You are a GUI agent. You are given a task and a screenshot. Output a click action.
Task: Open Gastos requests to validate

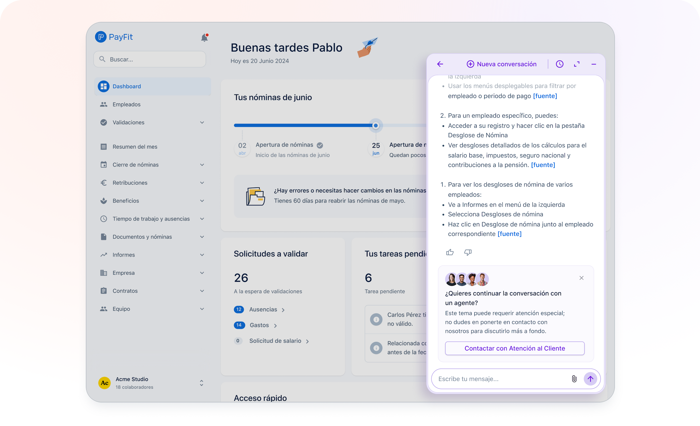256,325
